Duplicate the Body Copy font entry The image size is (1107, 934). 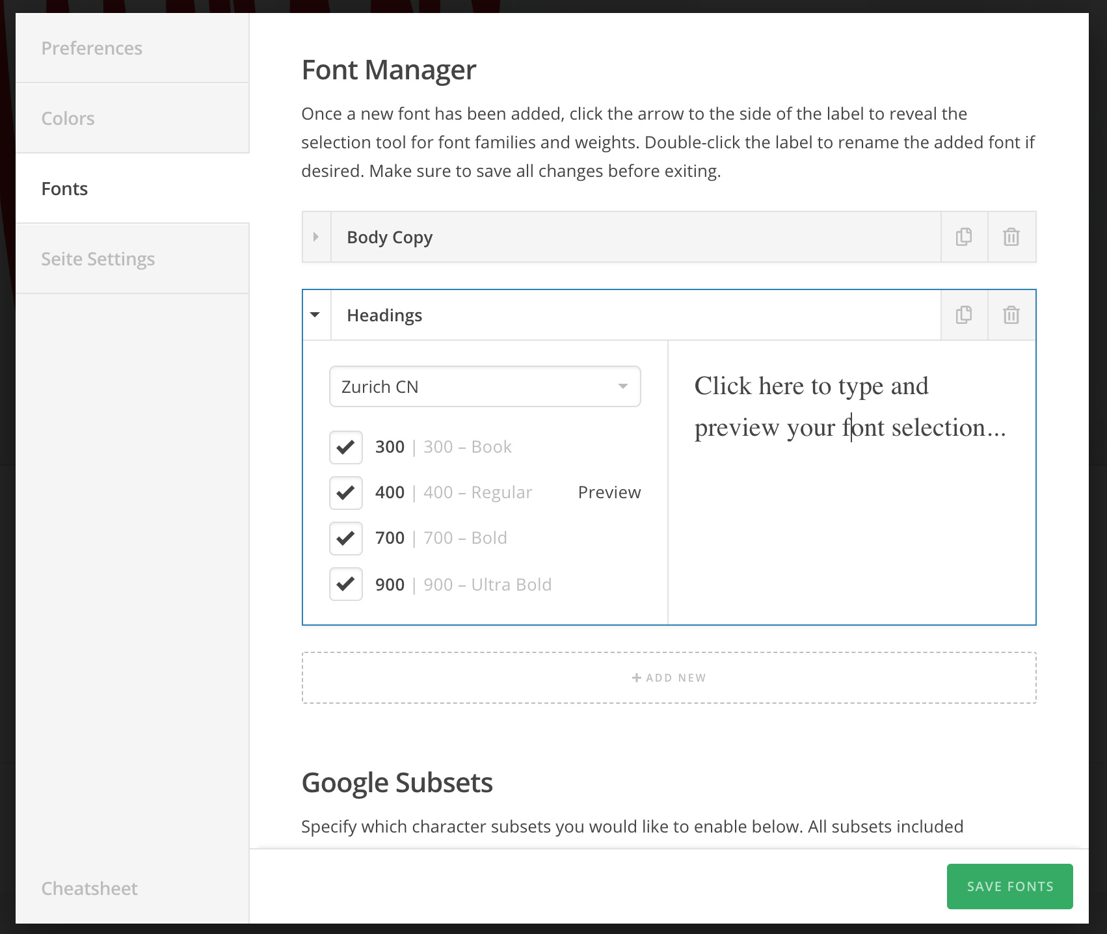[x=964, y=237]
